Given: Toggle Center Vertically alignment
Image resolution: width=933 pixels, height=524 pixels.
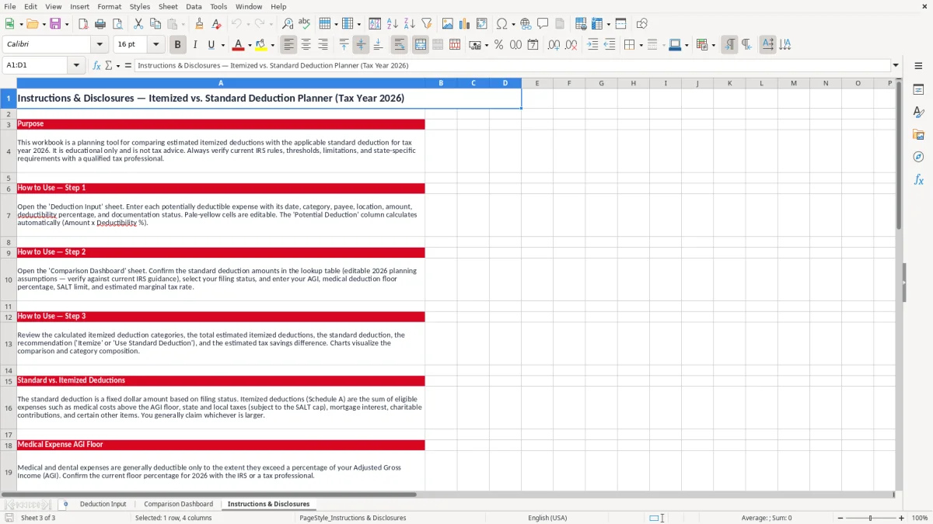Looking at the screenshot, I should [361, 45].
